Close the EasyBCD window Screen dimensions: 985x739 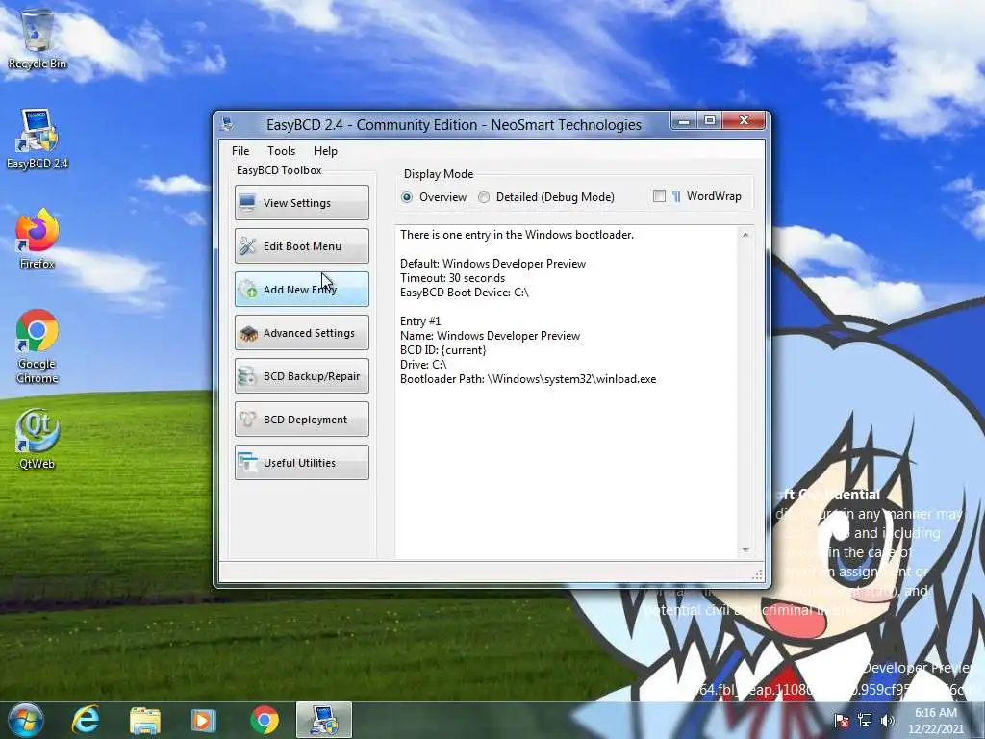744,120
